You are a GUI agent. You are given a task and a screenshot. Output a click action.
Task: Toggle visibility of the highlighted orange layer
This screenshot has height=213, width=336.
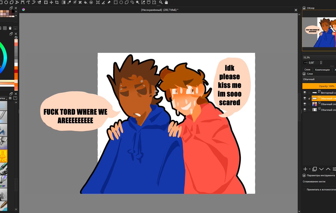coord(305,98)
